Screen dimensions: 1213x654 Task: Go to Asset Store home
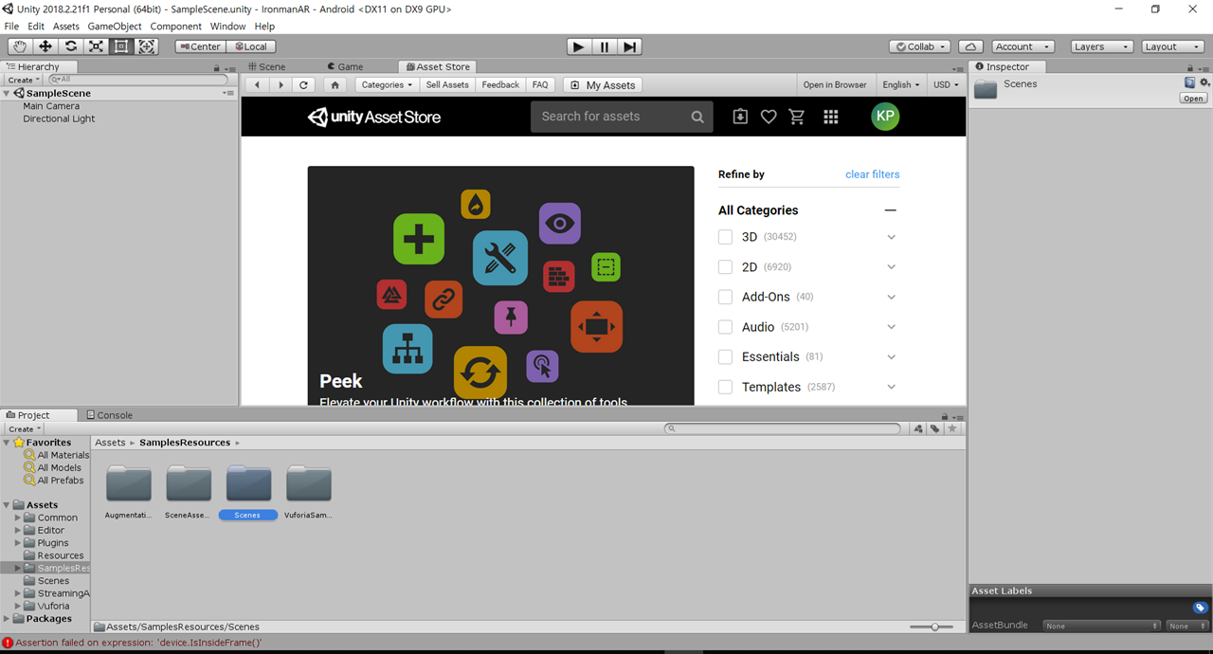point(335,85)
